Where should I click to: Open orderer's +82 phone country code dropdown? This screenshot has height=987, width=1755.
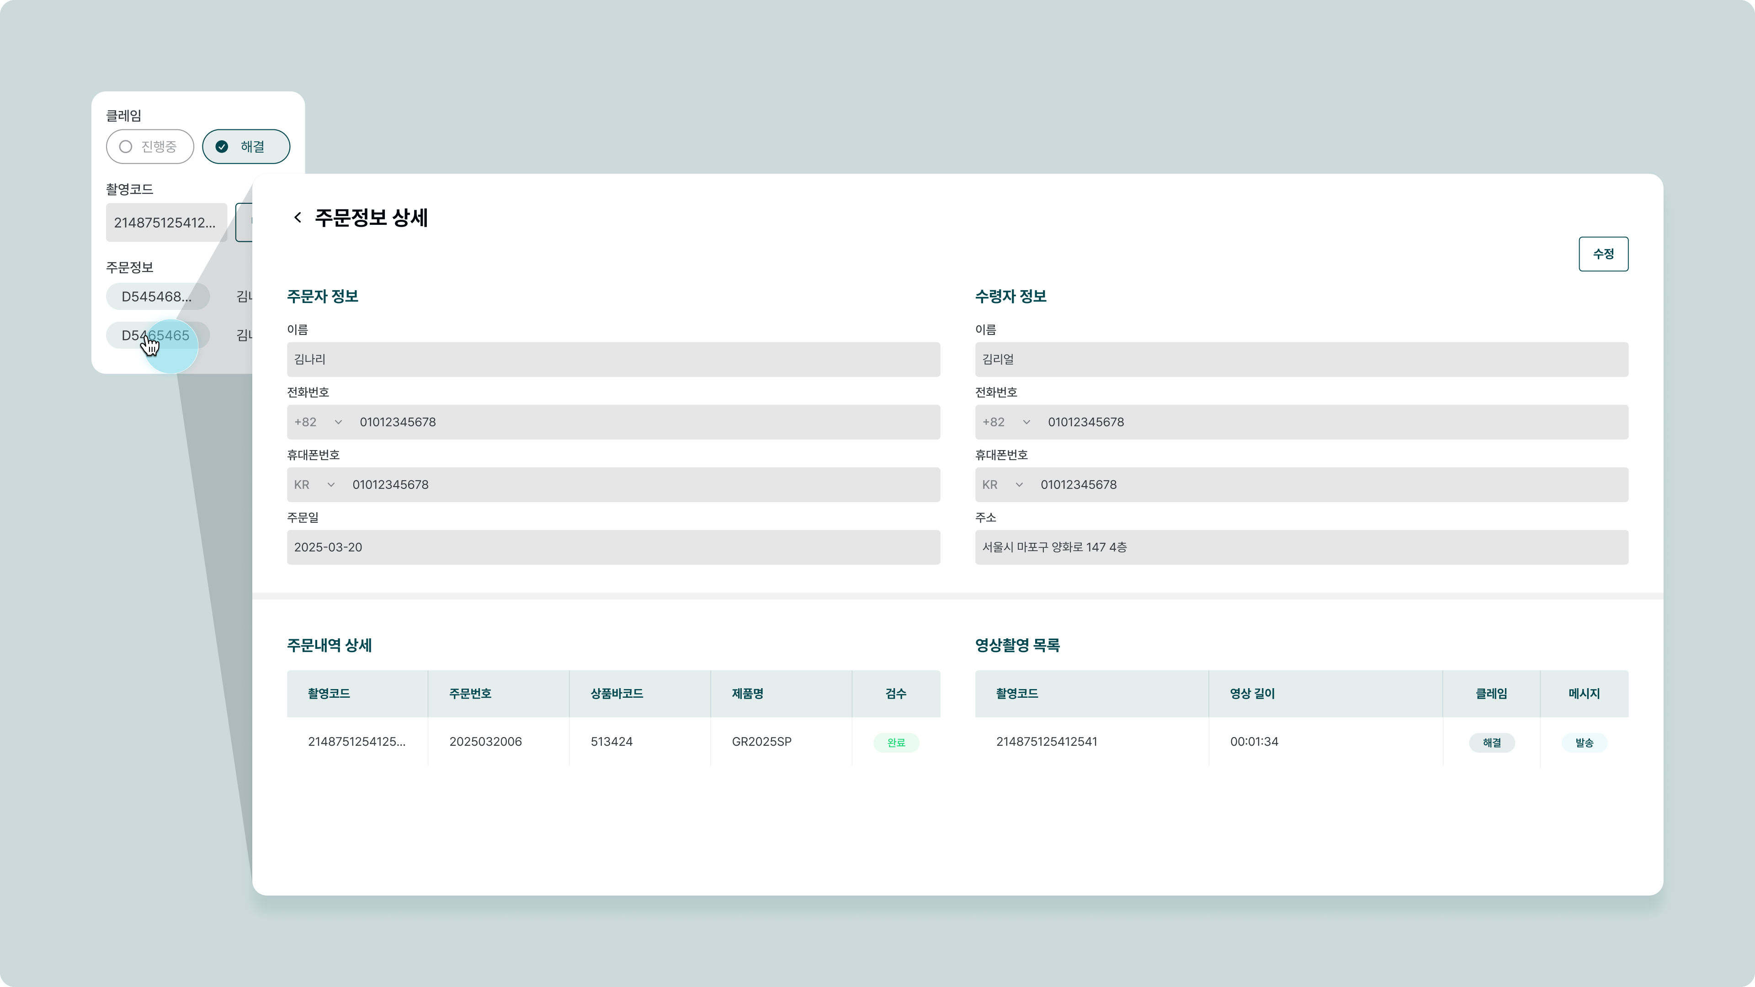pos(318,422)
